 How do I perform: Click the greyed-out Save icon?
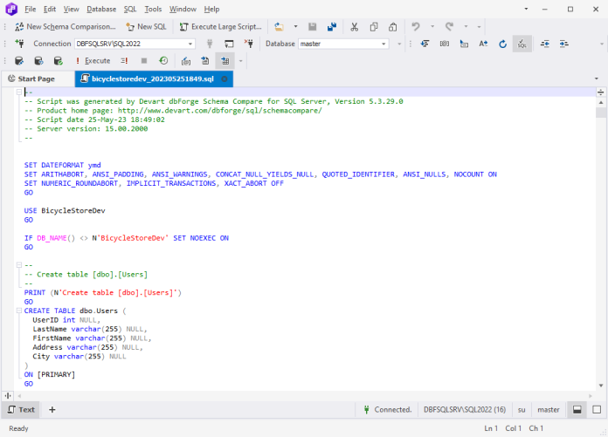[312, 27]
